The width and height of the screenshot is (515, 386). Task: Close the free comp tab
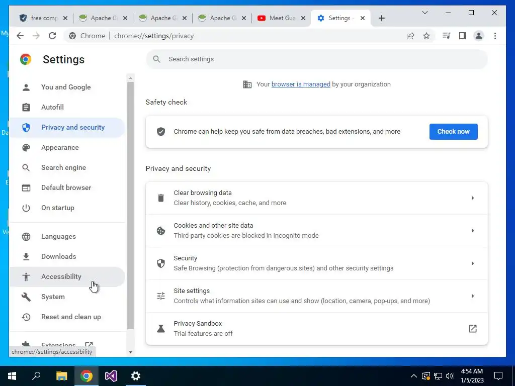(x=65, y=18)
